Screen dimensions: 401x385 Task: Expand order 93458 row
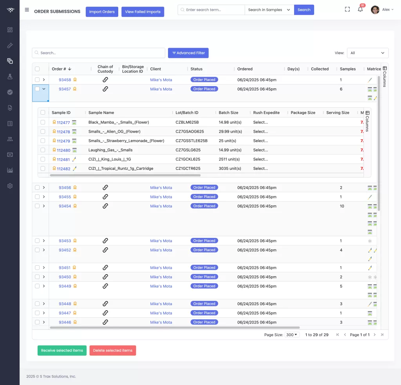pos(44,80)
